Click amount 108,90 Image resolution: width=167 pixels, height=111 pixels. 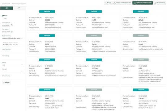[141, 98]
